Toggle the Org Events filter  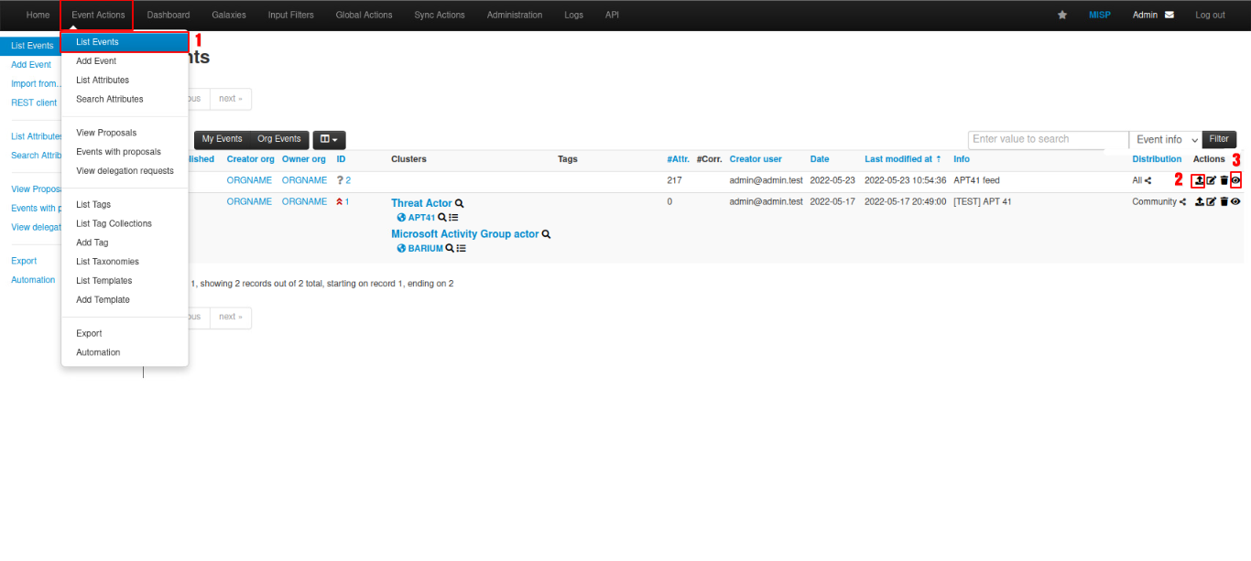(278, 139)
